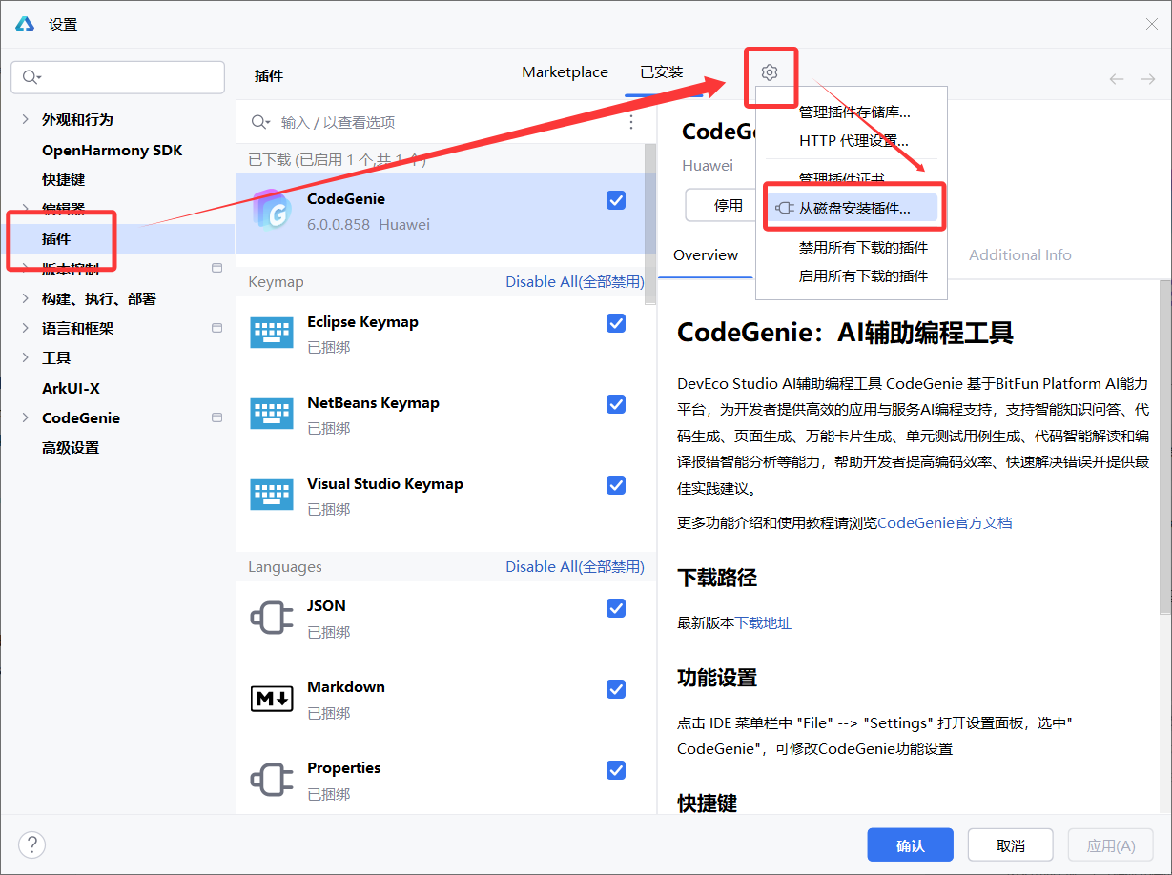Expand the 语言和框架 tree node
The height and width of the screenshot is (875, 1172).
click(25, 328)
